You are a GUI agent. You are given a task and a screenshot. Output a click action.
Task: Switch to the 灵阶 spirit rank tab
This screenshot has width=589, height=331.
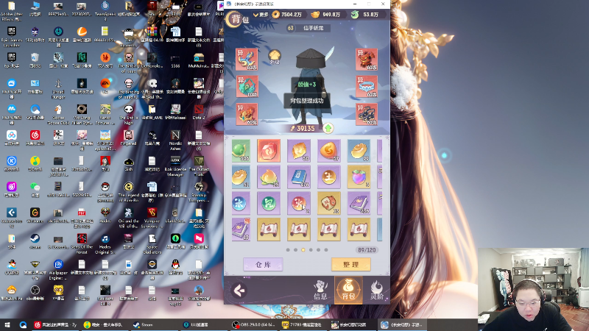pyautogui.click(x=377, y=290)
